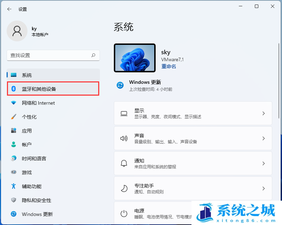Image resolution: width=282 pixels, height=225 pixels.
Task: Click the 系统 page heading
Action: pyautogui.click(x=124, y=27)
